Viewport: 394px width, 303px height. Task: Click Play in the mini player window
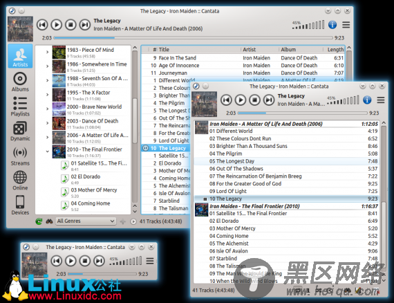(71, 261)
